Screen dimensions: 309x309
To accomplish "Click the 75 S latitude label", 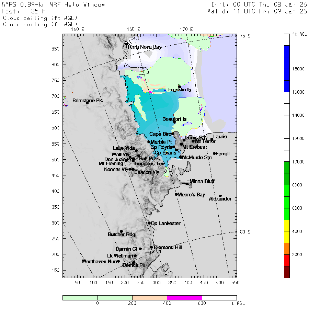I will tap(245, 36).
